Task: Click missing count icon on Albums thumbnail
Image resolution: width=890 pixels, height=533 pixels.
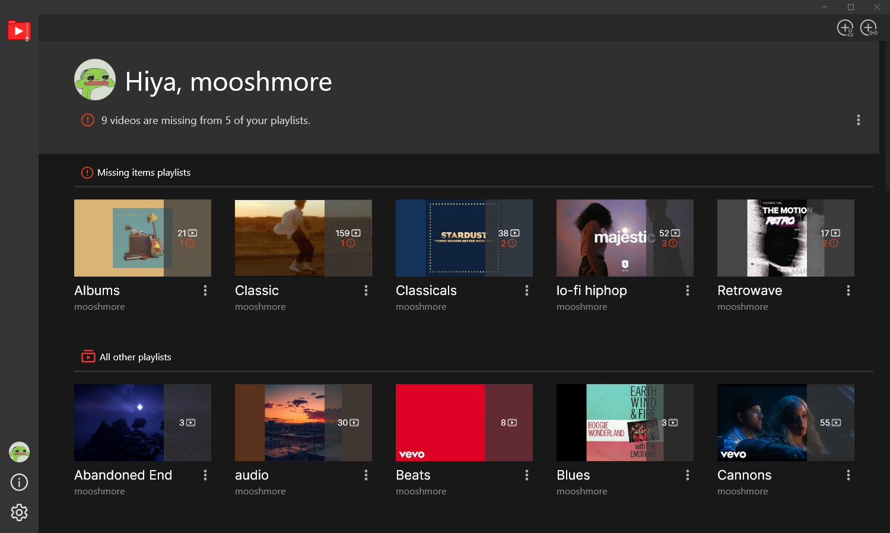Action: [x=190, y=243]
